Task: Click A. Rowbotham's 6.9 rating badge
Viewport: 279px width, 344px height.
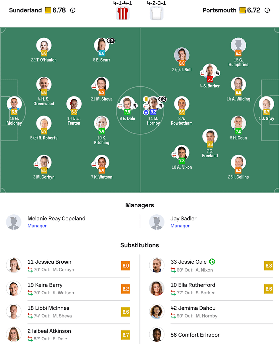Action: tap(182, 111)
